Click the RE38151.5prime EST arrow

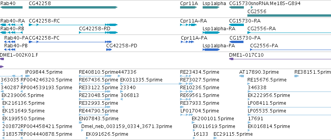[297, 76]
